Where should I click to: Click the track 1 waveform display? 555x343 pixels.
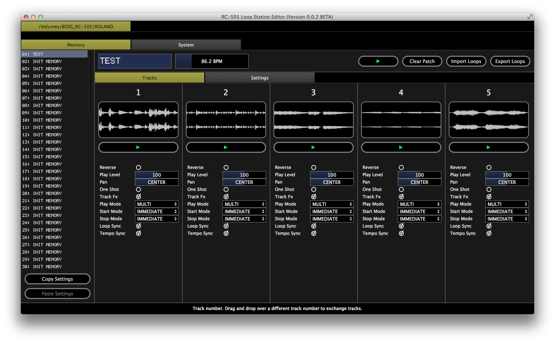pos(138,120)
